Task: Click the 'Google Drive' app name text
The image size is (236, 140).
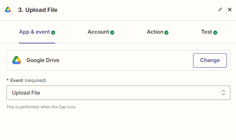Action: point(43,60)
